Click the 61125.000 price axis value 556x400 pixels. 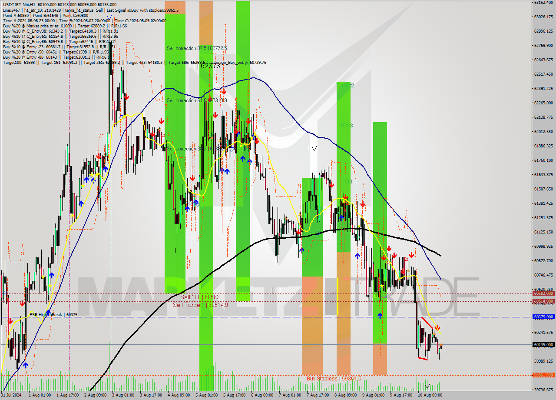click(x=543, y=232)
